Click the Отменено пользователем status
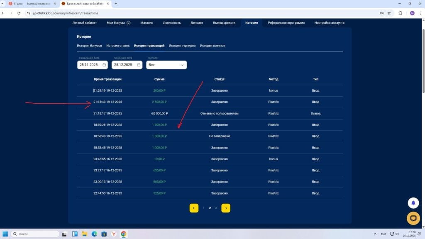The height and width of the screenshot is (239, 425). point(219,114)
